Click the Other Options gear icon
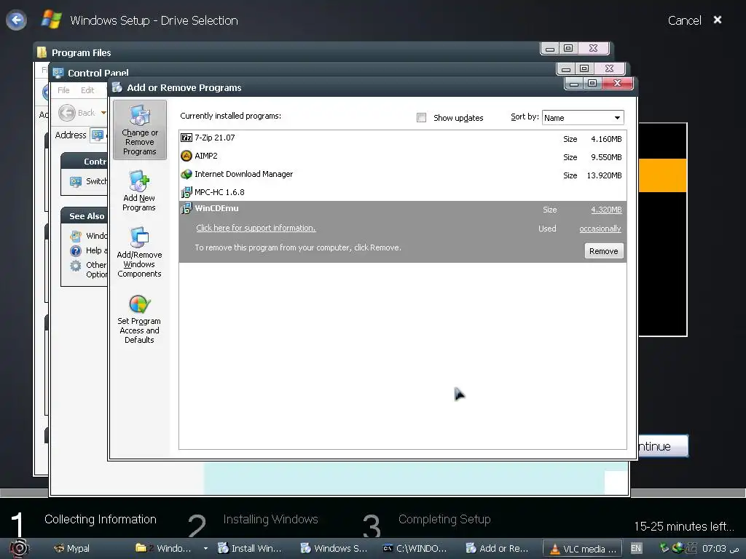Image resolution: width=746 pixels, height=559 pixels. pos(75,266)
